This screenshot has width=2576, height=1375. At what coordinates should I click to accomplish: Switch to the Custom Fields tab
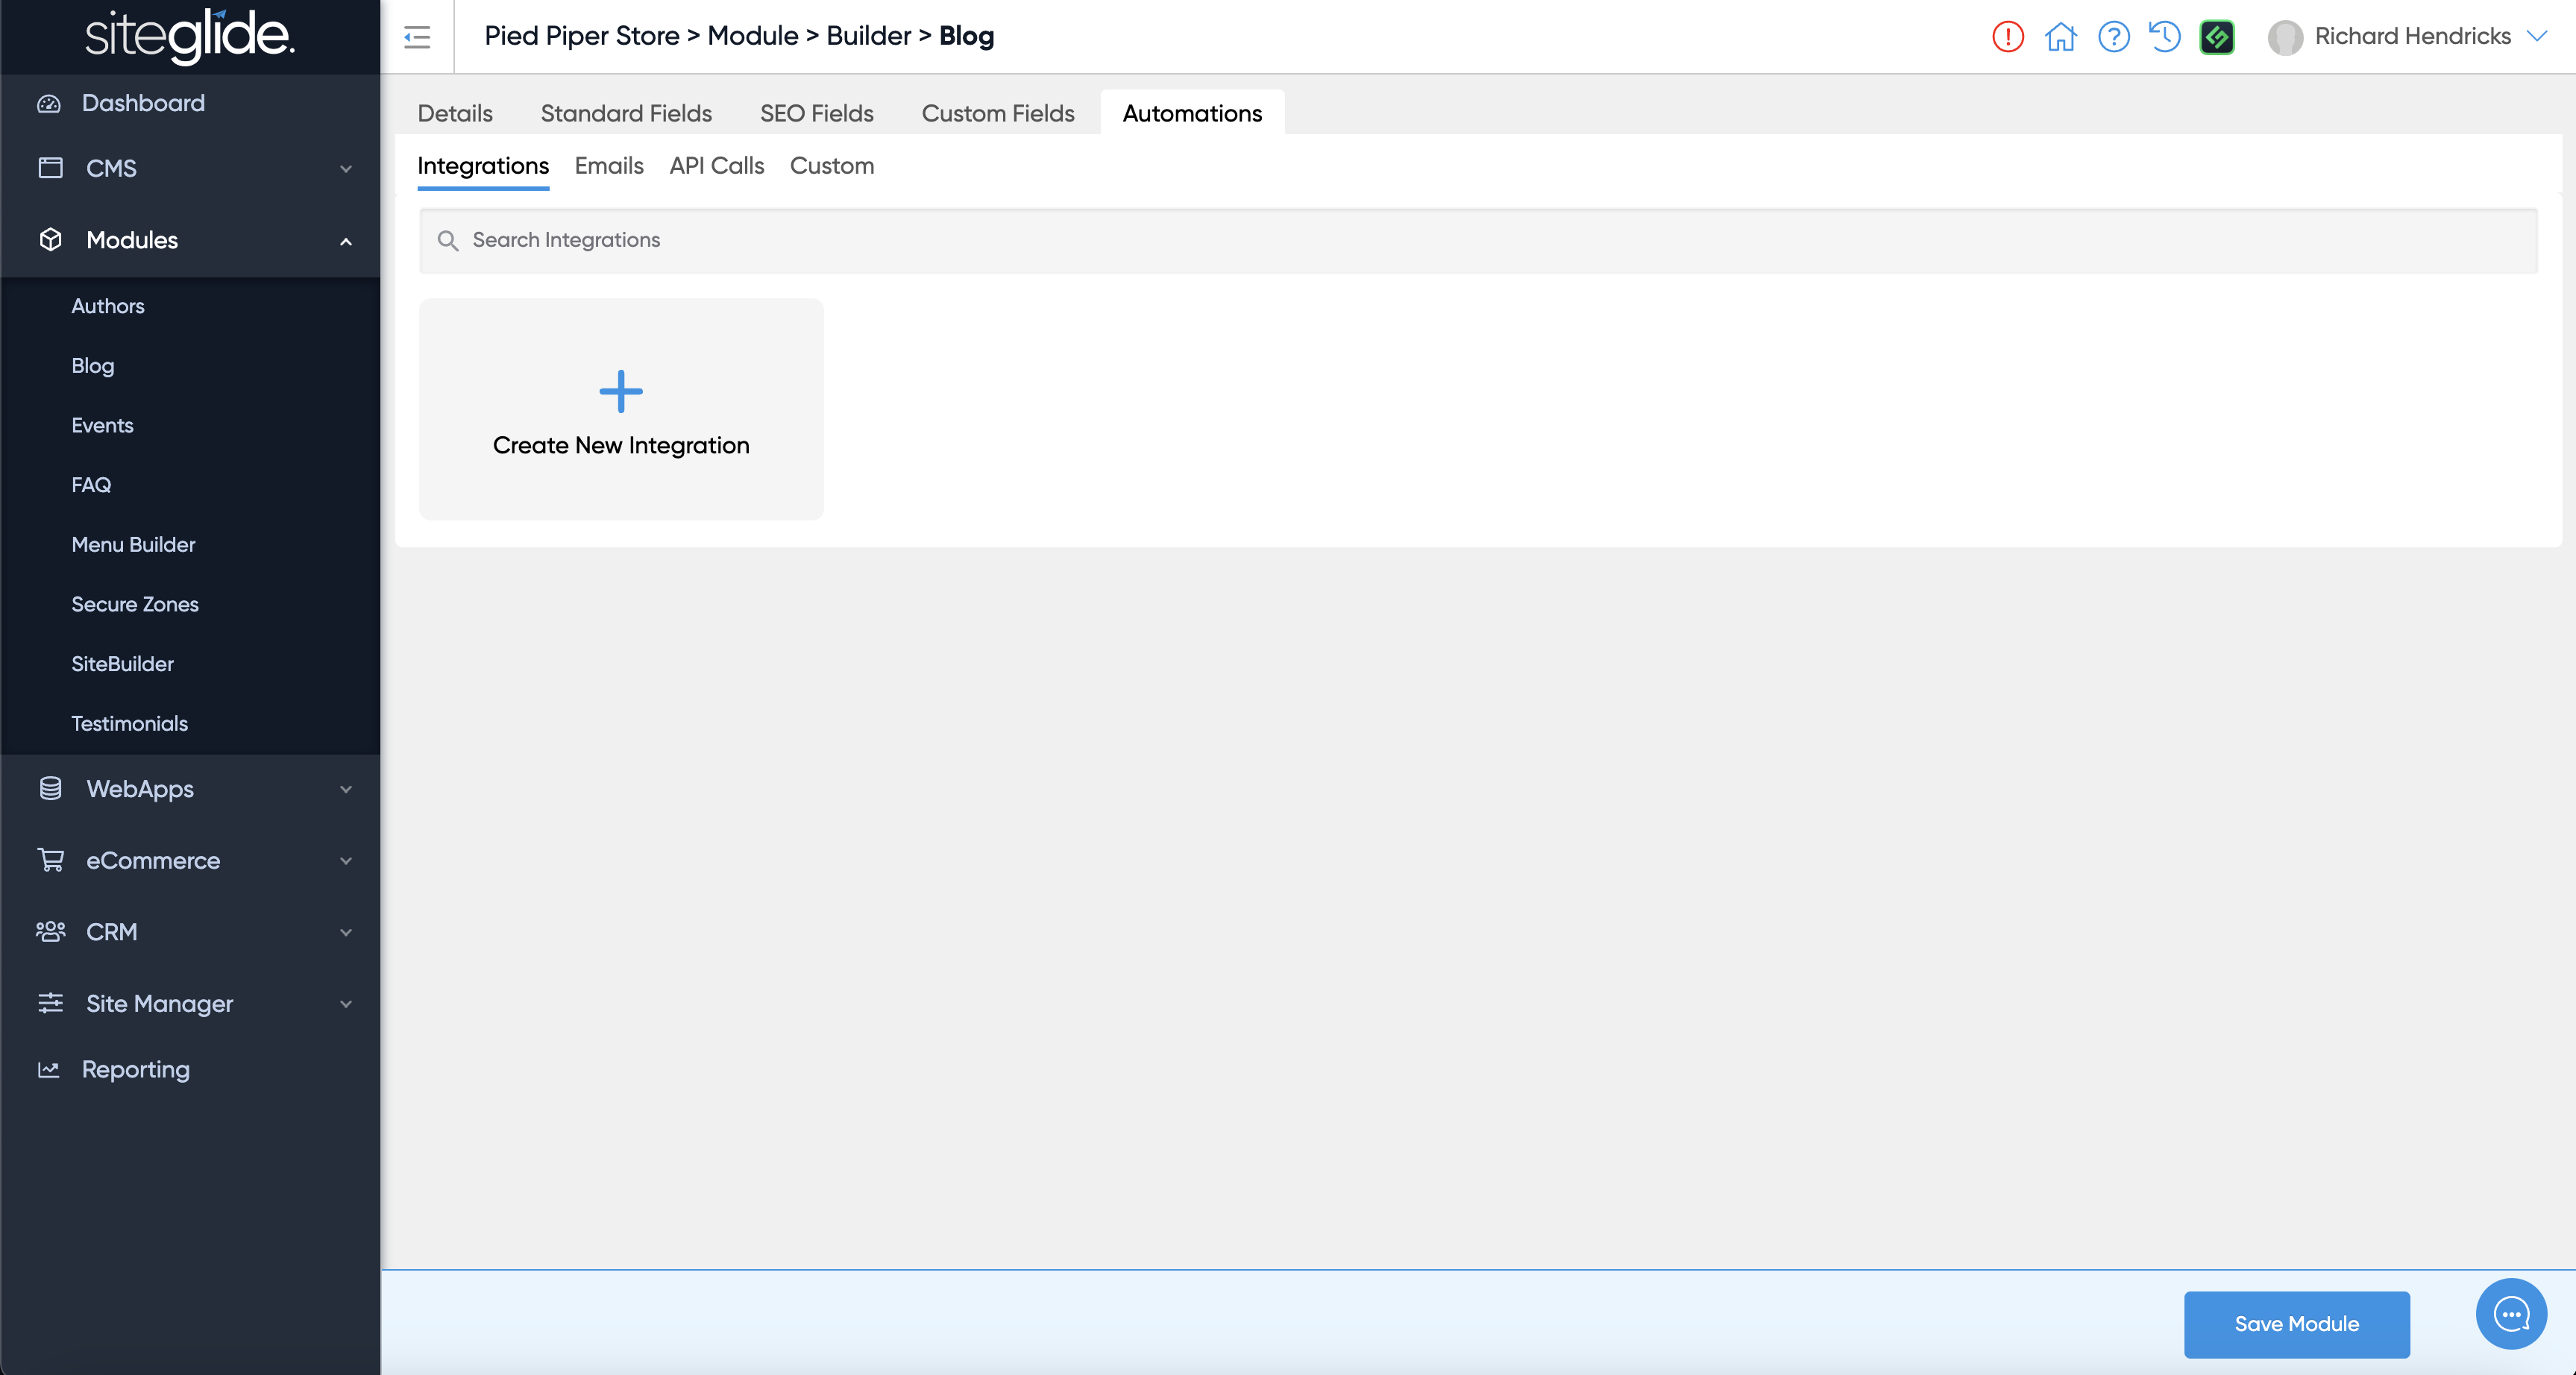(x=997, y=113)
